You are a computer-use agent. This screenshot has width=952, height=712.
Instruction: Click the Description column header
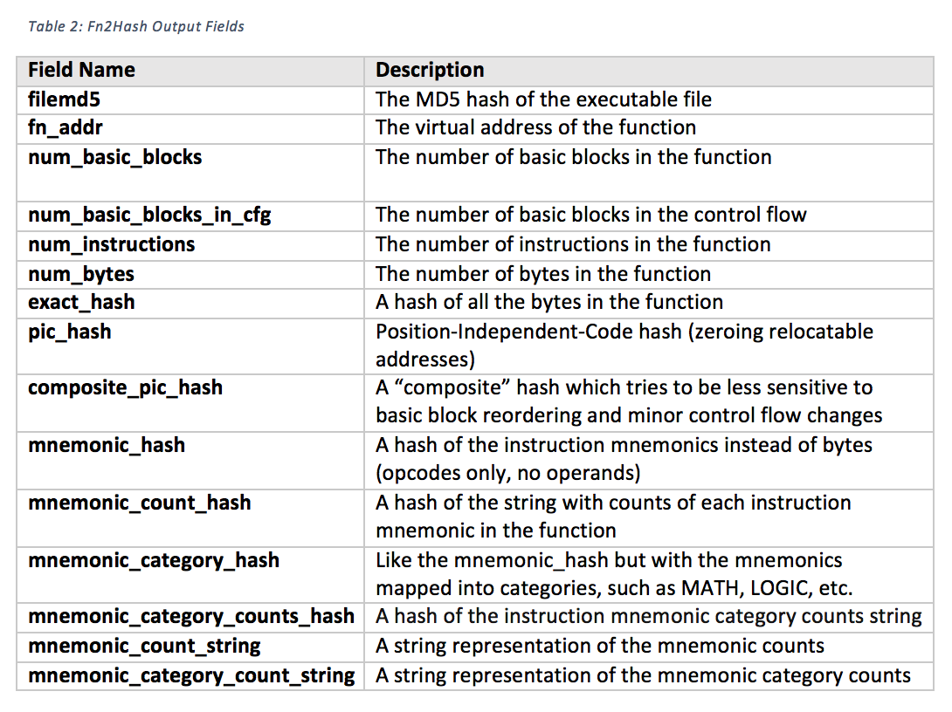430,71
